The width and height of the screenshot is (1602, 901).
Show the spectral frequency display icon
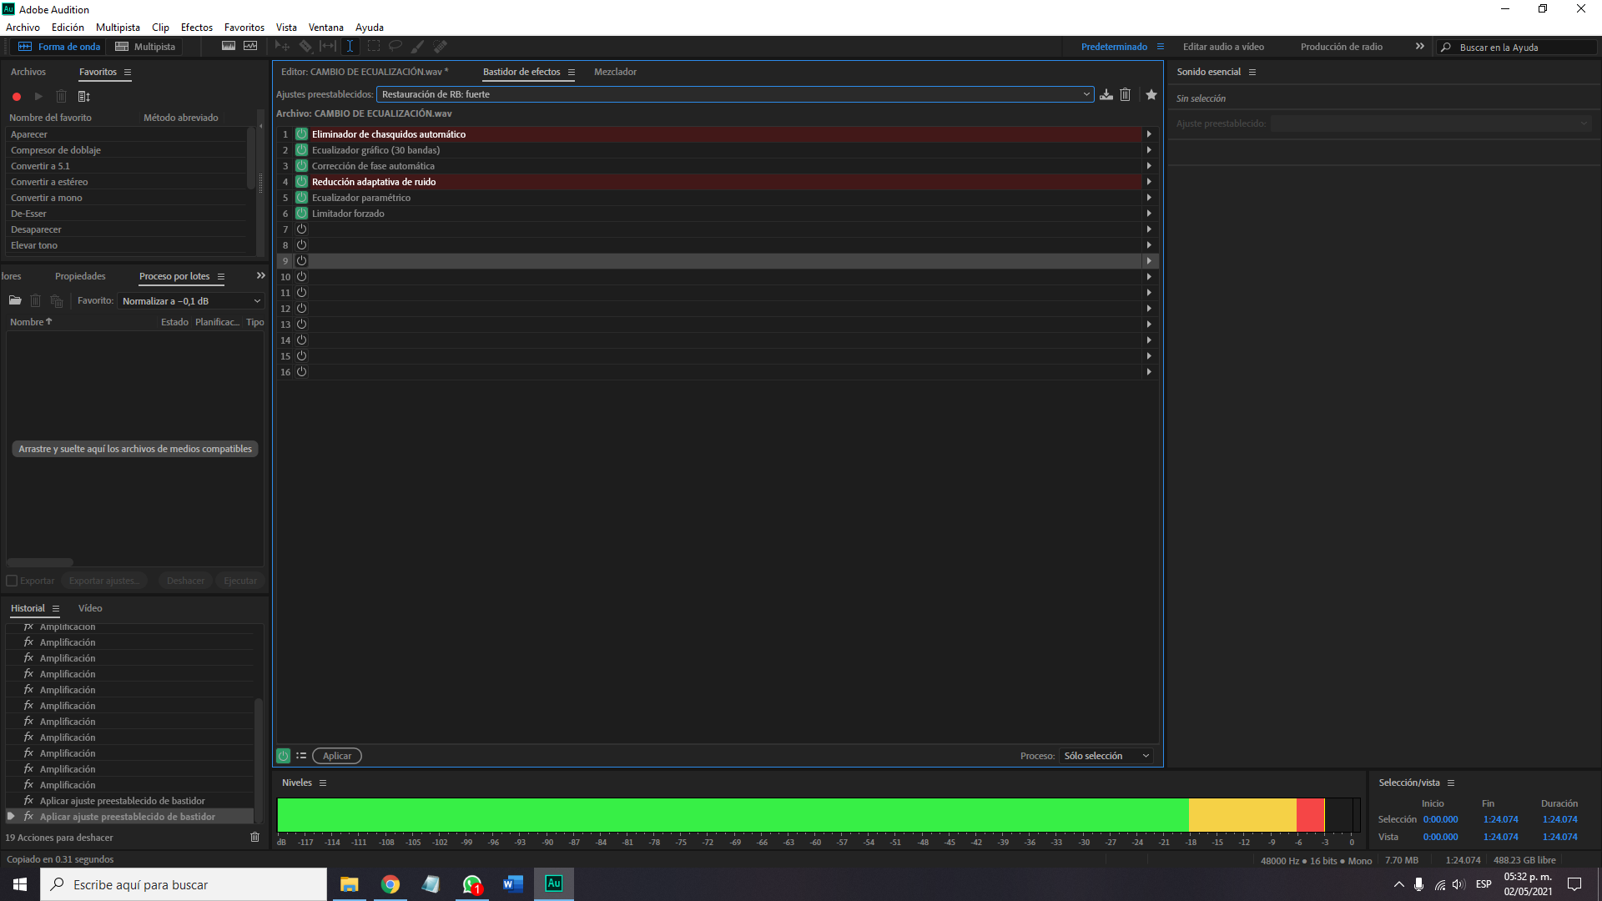tap(229, 47)
